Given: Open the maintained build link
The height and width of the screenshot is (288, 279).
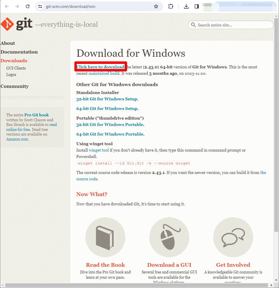Looking at the screenshot, I should (x=104, y=74).
